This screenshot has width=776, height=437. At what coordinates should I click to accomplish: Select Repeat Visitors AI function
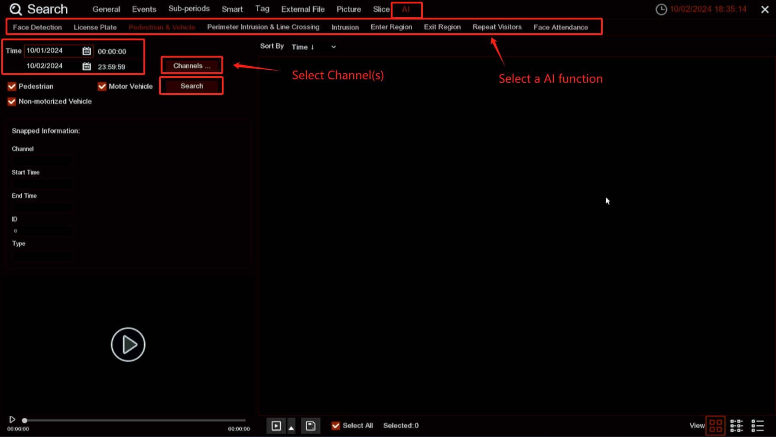click(497, 27)
